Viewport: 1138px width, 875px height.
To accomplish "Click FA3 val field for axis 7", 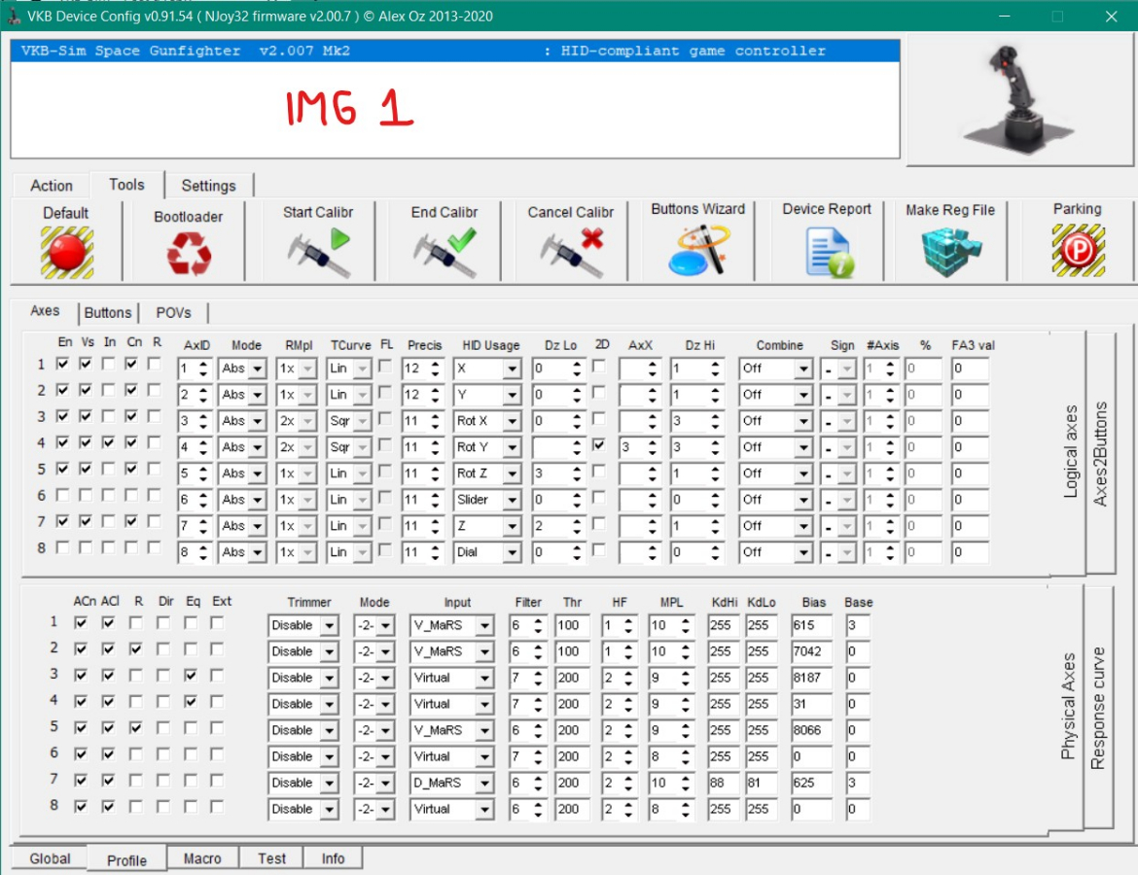I will [x=970, y=526].
